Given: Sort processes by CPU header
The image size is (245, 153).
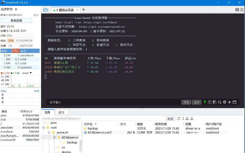Looking at the screenshot, I should 15,51.
